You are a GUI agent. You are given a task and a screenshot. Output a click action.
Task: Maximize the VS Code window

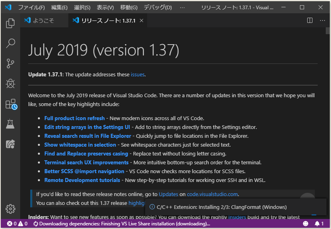[x=302, y=7]
